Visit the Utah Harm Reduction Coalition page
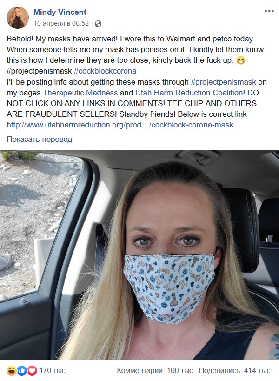The height and width of the screenshot is (381, 279). 189,93
